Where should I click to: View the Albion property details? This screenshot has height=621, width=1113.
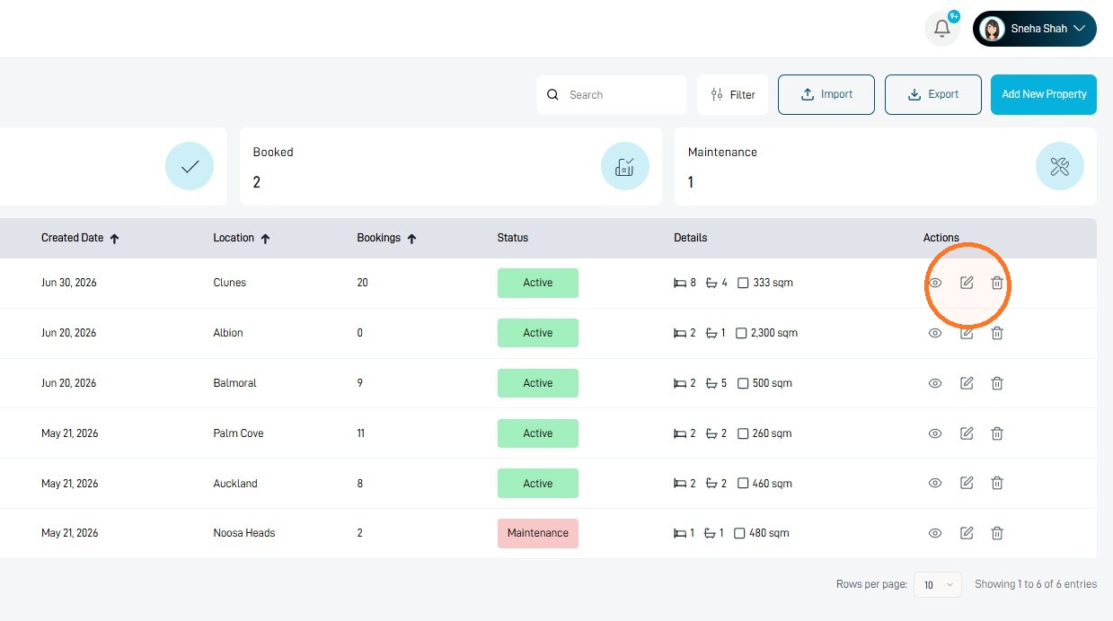935,333
